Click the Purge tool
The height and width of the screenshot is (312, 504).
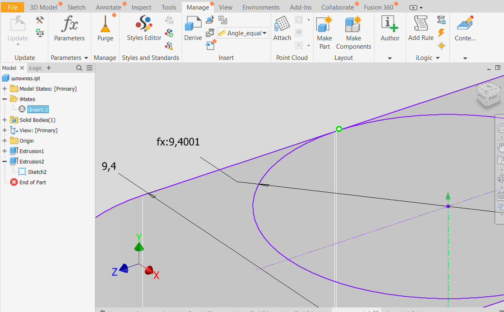pos(105,28)
